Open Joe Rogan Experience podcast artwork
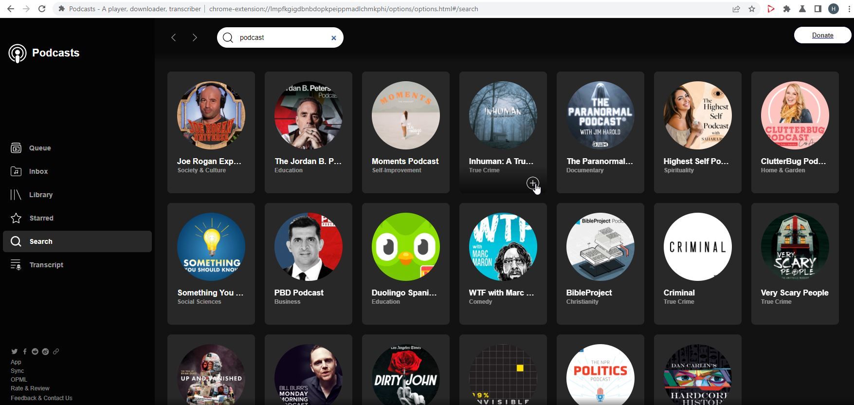 point(211,115)
